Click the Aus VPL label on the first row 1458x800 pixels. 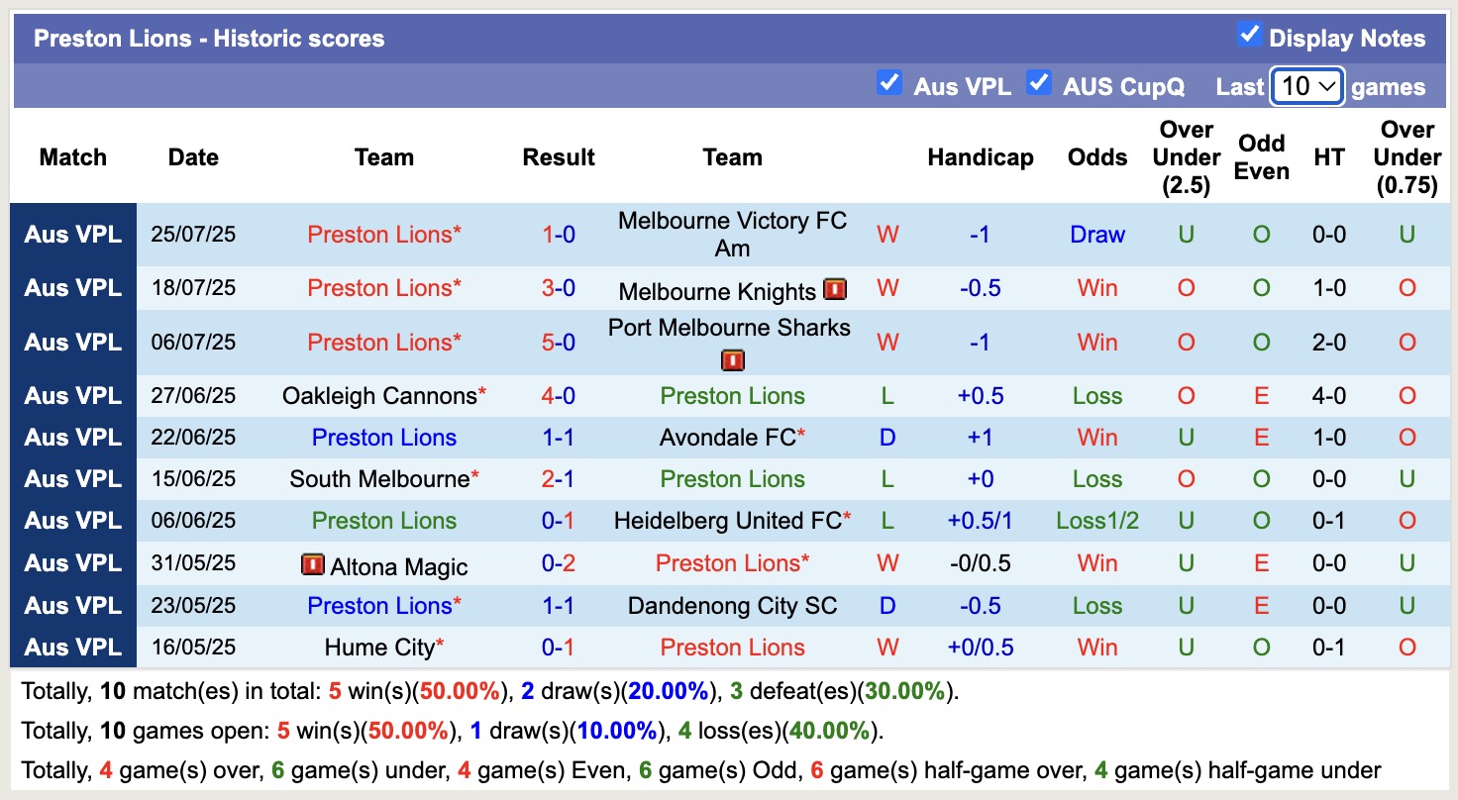pos(73,235)
